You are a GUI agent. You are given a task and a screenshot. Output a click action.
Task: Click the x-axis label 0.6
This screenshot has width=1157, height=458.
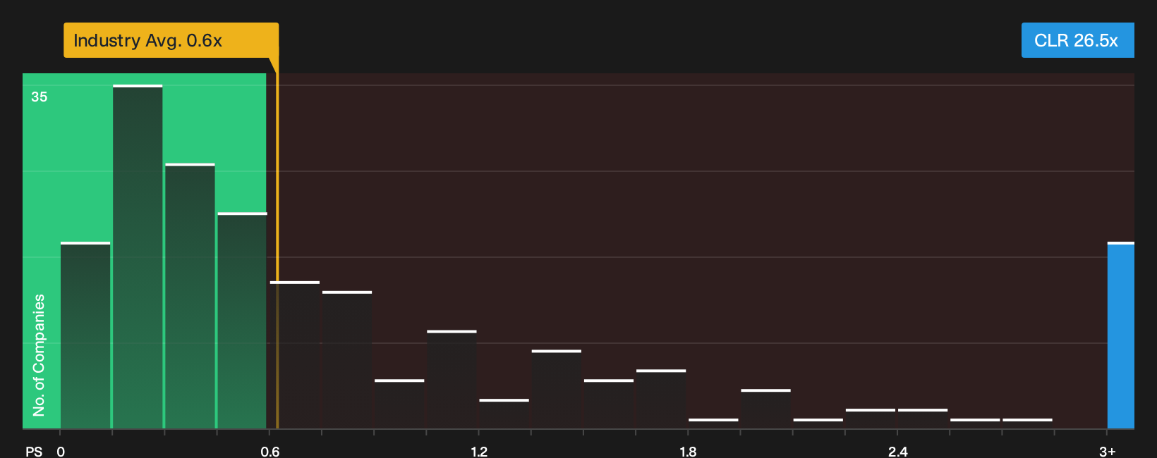pyautogui.click(x=270, y=451)
